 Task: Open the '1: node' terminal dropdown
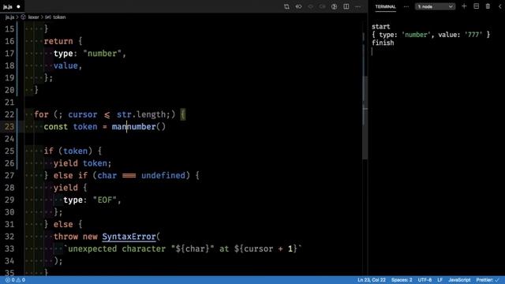pyautogui.click(x=435, y=6)
